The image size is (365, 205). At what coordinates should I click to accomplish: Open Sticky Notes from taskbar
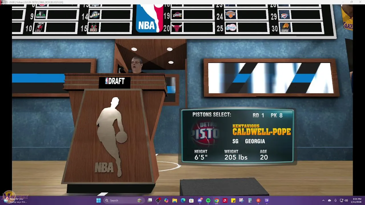[233, 200]
